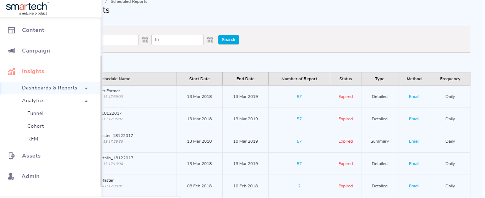Click end date 10 Mar 2019 cell
The width and height of the screenshot is (485, 198).
coord(245,141)
